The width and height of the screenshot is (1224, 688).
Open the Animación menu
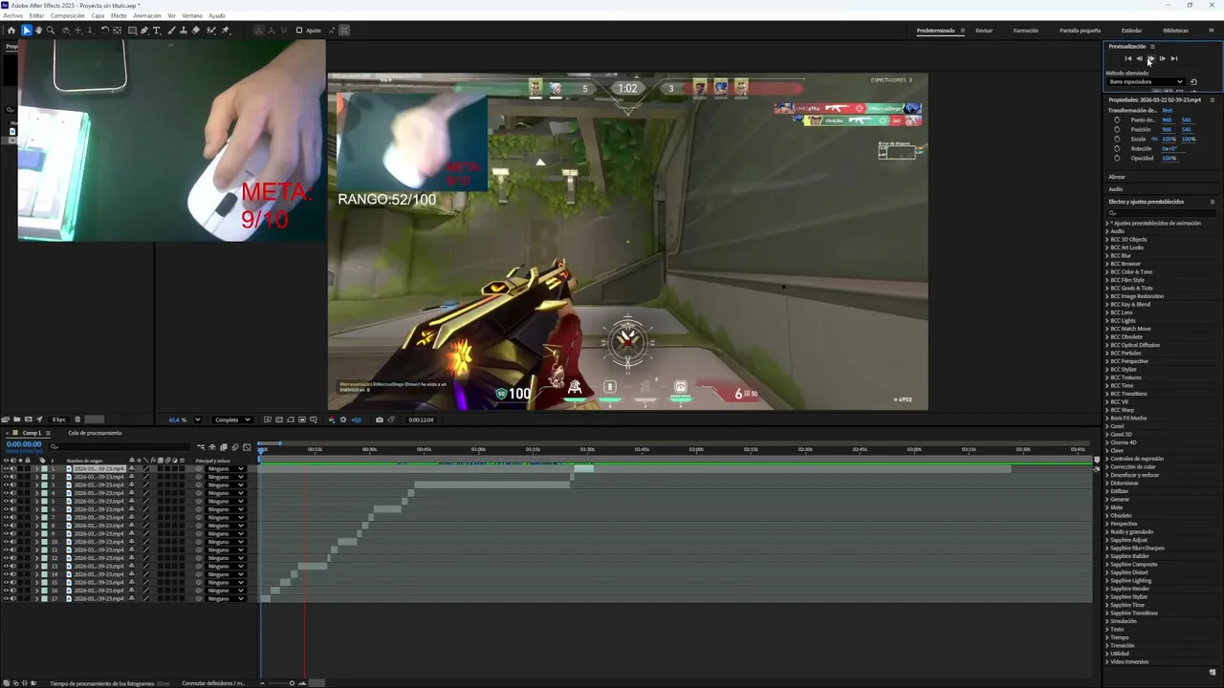click(x=147, y=15)
